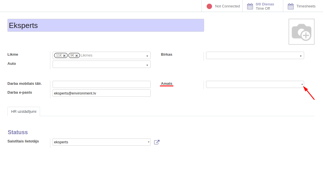The image size is (323, 171).
Task: Upload employee photo via camera placeholder
Action: coord(301,32)
